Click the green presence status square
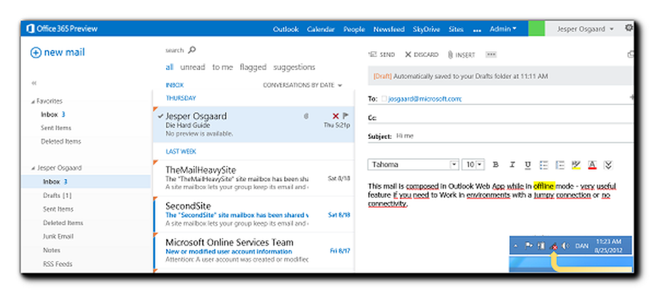 coord(537,29)
